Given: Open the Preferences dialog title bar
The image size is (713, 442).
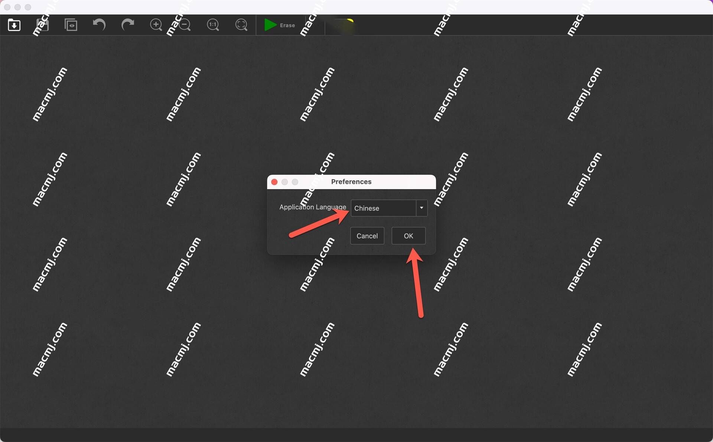Looking at the screenshot, I should click(x=352, y=181).
